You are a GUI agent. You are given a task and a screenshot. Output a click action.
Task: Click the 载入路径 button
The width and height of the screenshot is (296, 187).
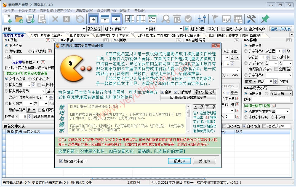click(x=94, y=29)
